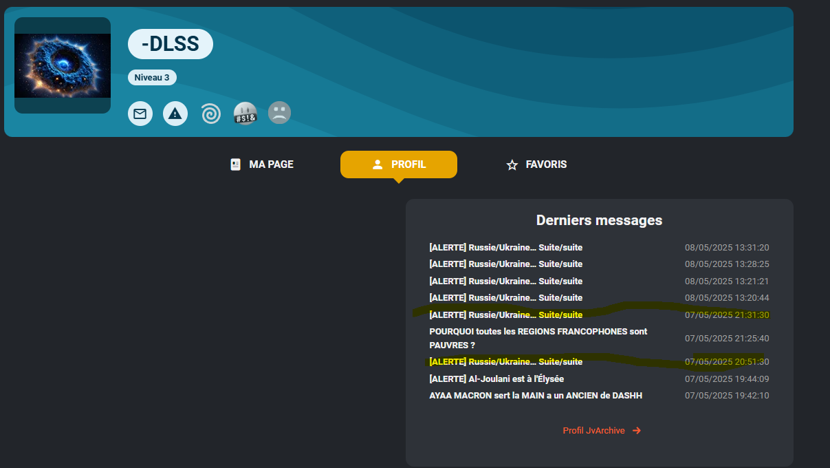Click the arrow icon beside Profil JvArchive
The width and height of the screenshot is (830, 468).
click(x=636, y=431)
